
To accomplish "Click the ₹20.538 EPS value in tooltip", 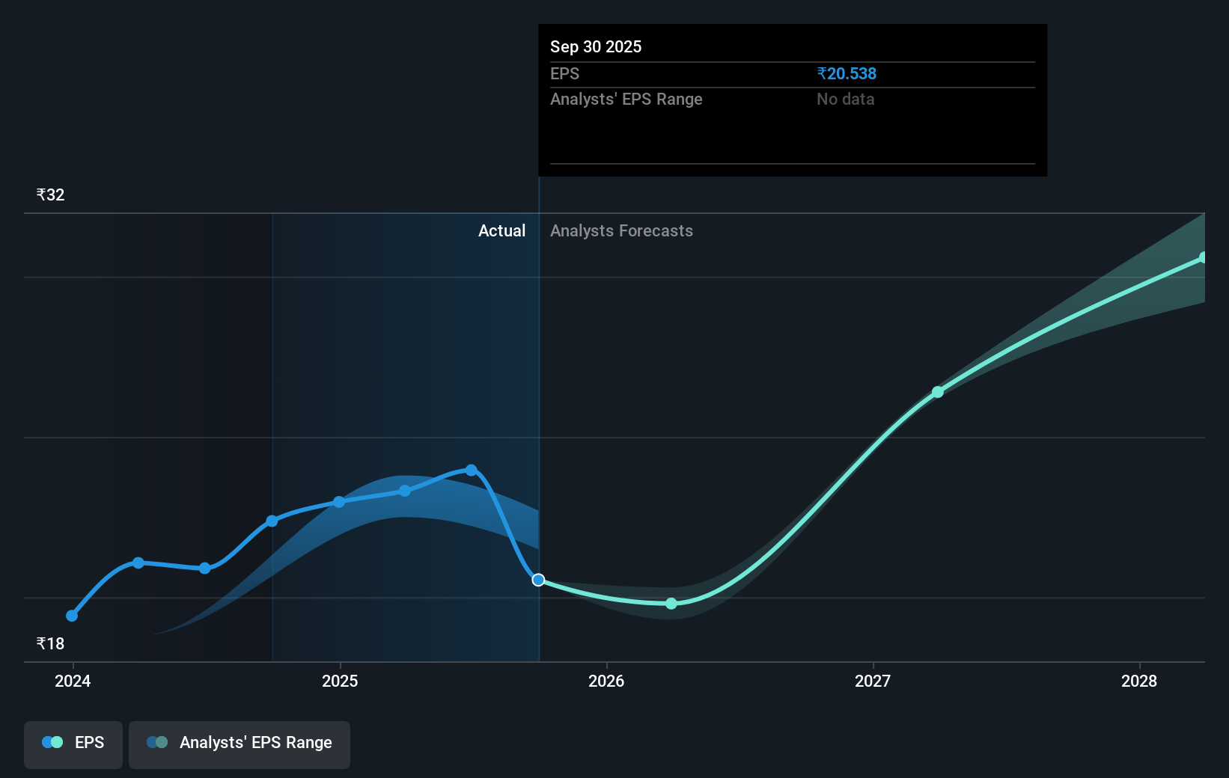I will [x=847, y=73].
